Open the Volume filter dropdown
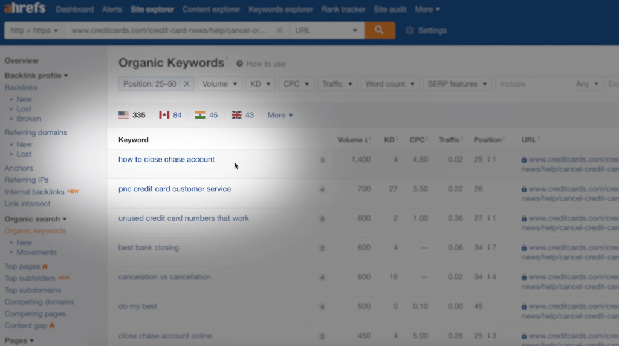Screen dimensions: 619x346 pyautogui.click(x=219, y=83)
